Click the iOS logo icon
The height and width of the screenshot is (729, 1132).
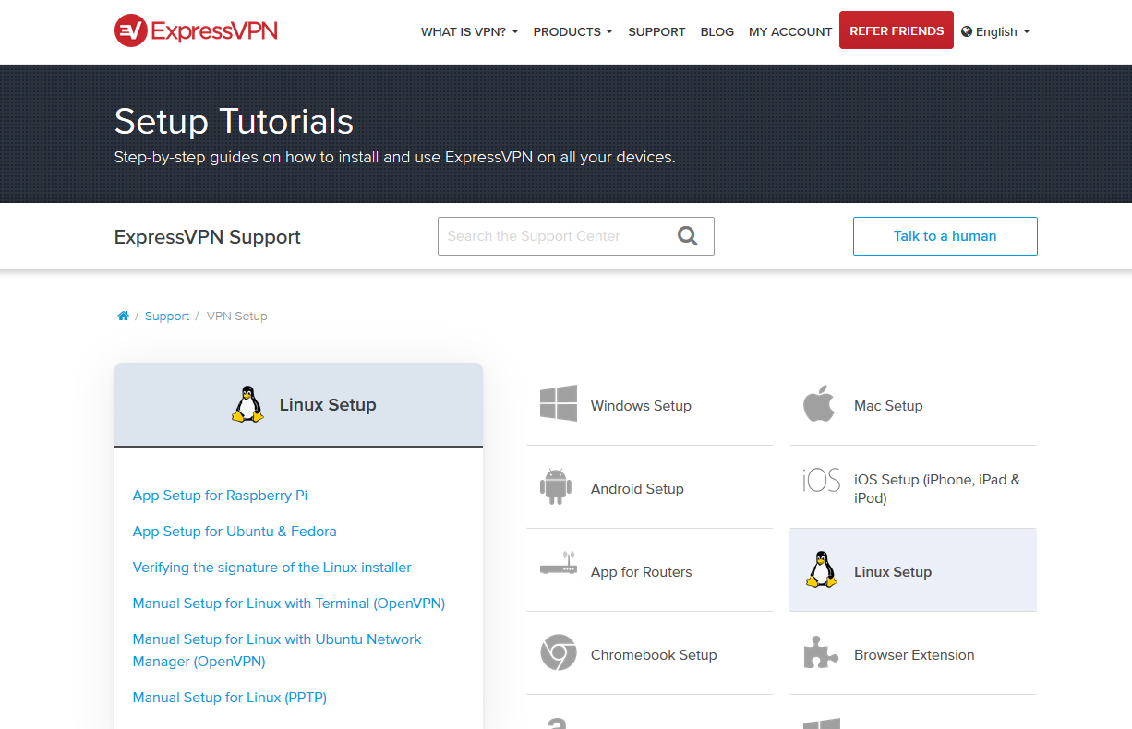821,481
